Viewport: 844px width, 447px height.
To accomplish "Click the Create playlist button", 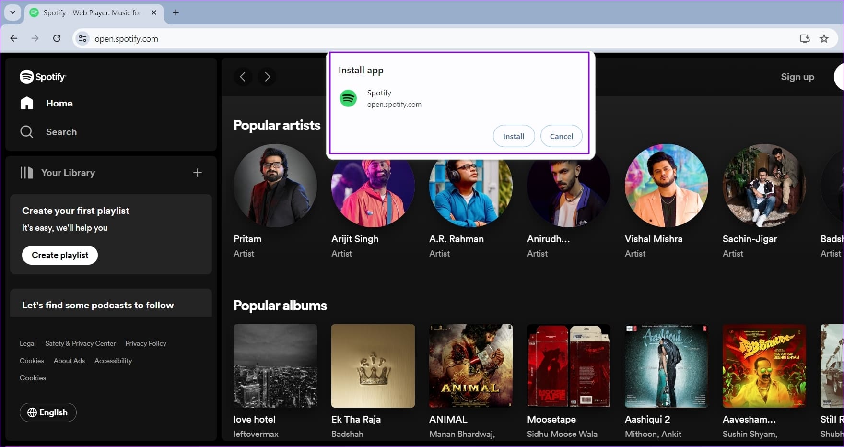I will tap(60, 255).
